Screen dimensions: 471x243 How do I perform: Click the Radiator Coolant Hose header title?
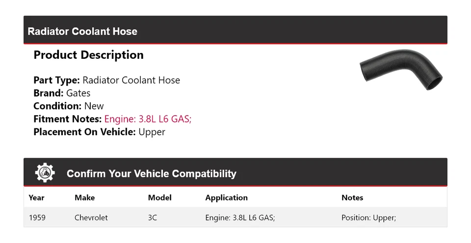coord(82,31)
